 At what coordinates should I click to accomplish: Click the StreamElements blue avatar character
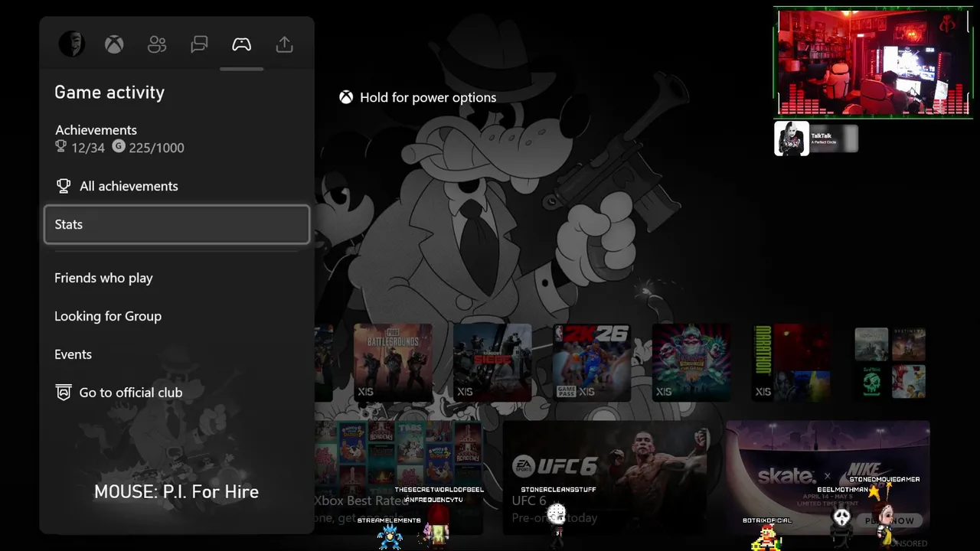tap(390, 537)
